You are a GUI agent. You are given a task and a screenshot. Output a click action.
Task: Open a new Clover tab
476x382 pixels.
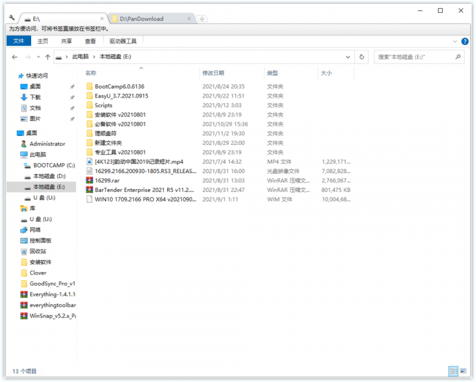[x=202, y=19]
